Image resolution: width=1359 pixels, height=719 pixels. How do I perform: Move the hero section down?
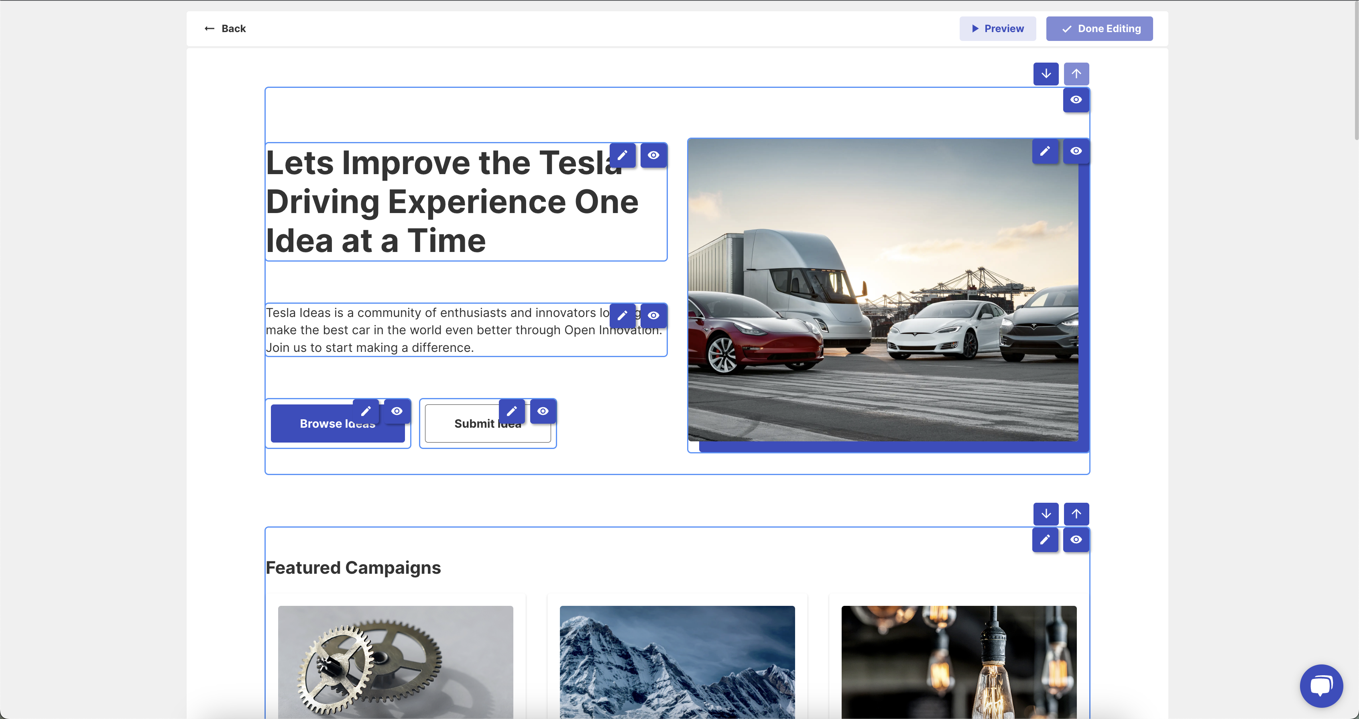coord(1046,73)
